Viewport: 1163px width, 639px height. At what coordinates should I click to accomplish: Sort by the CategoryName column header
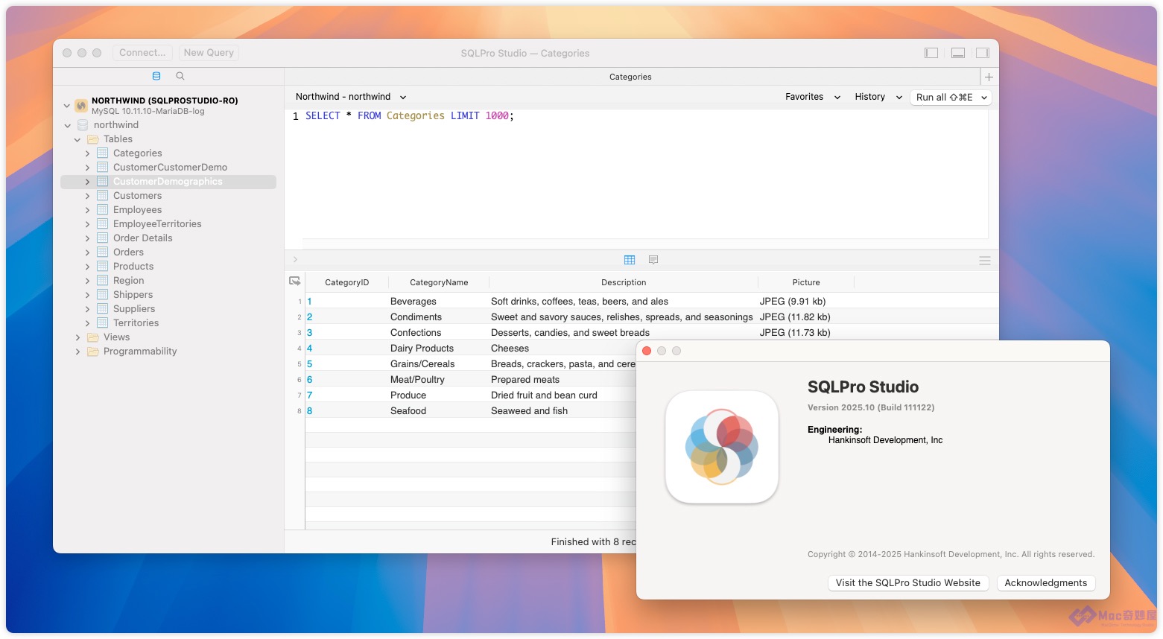[439, 282]
